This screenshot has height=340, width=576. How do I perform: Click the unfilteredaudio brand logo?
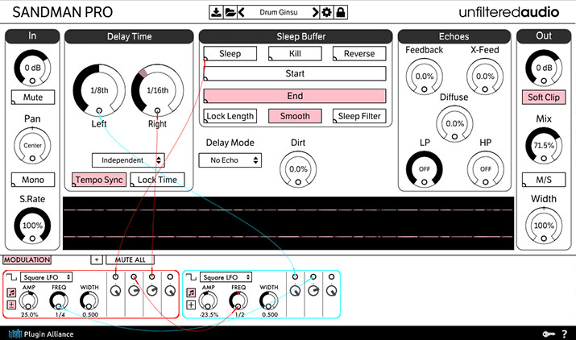(x=509, y=13)
